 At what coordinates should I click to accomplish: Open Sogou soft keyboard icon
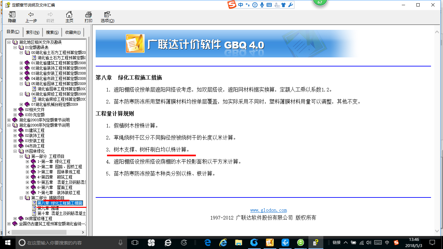click(x=269, y=5)
